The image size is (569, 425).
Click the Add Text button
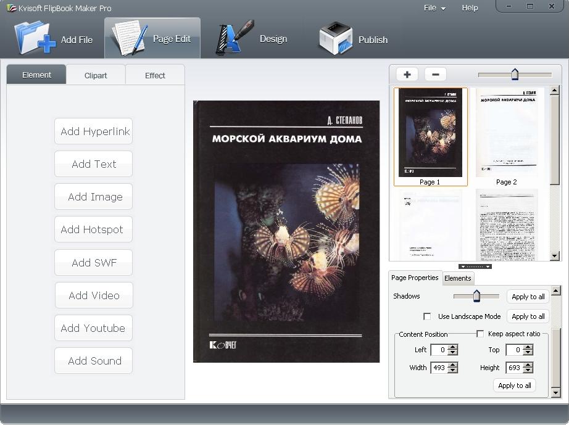(x=94, y=164)
